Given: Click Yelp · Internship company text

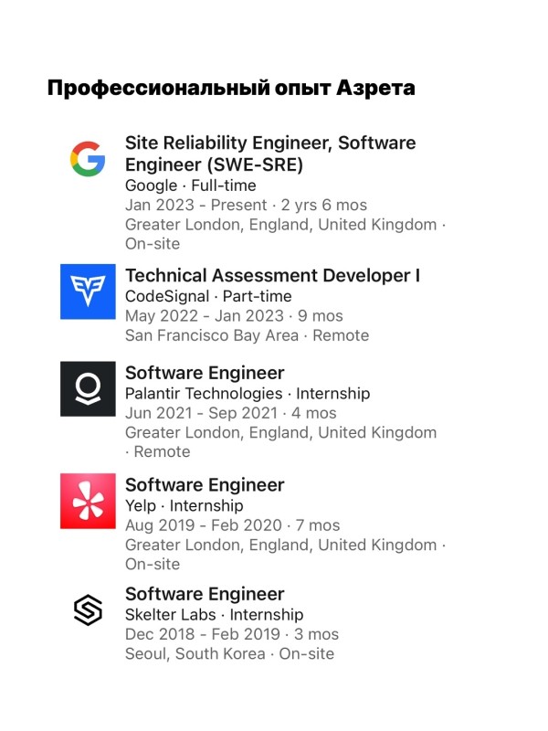Looking at the screenshot, I should pos(184,505).
